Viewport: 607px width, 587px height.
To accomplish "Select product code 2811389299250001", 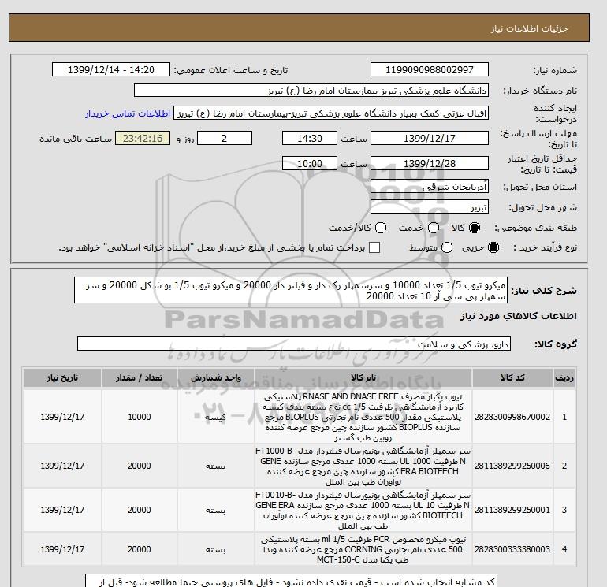I will point(512,510).
